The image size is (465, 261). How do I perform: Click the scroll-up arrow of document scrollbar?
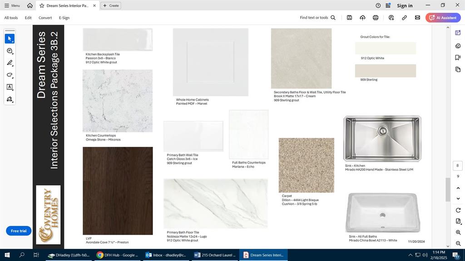point(448,28)
